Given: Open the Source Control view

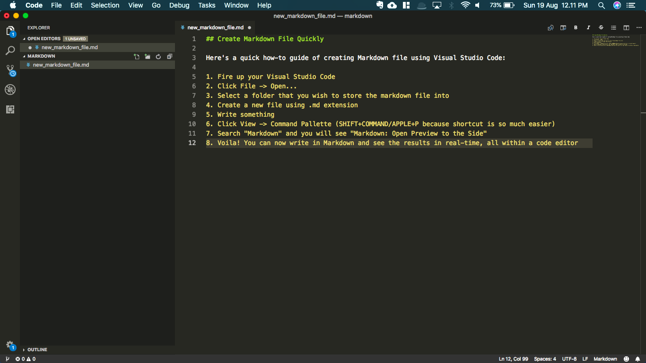Looking at the screenshot, I should (10, 70).
